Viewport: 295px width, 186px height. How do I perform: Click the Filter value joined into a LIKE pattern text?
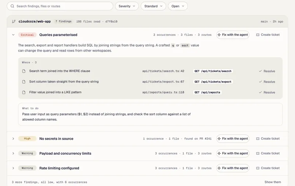point(55,92)
